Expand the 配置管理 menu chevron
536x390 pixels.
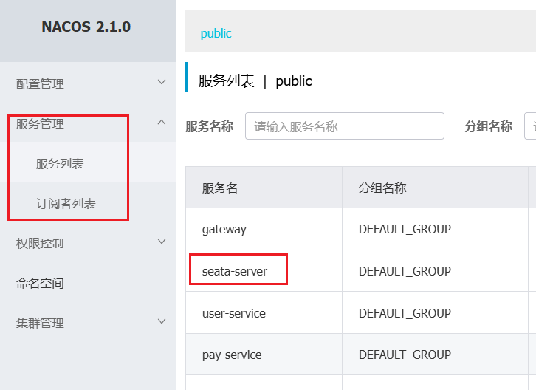[162, 82]
